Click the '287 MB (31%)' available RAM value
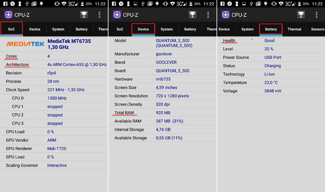 [170, 121]
